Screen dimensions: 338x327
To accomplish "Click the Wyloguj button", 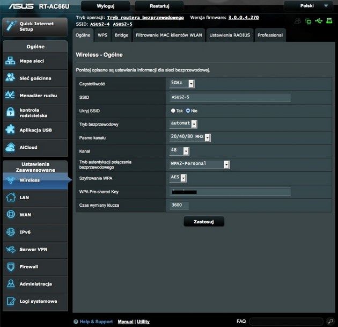I will [105, 6].
